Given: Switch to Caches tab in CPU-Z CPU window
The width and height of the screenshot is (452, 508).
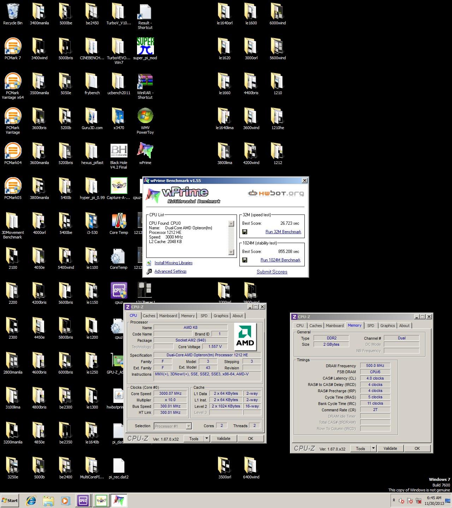Looking at the screenshot, I should click(149, 316).
